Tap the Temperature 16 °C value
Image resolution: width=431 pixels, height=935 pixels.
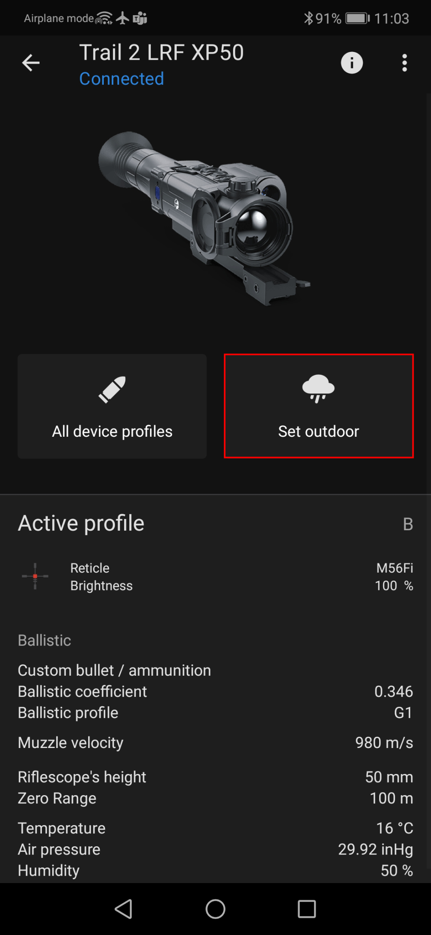pyautogui.click(x=394, y=828)
